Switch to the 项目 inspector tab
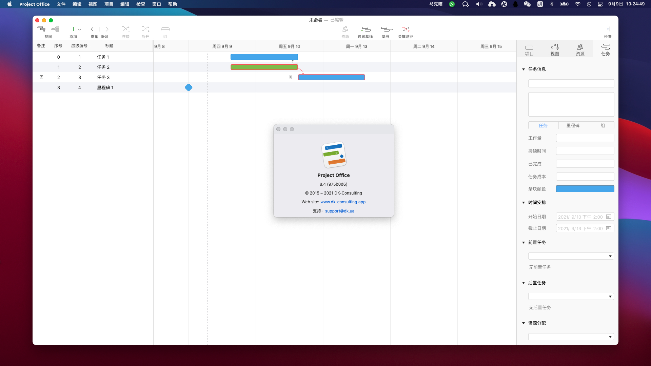Image resolution: width=651 pixels, height=366 pixels. click(529, 49)
